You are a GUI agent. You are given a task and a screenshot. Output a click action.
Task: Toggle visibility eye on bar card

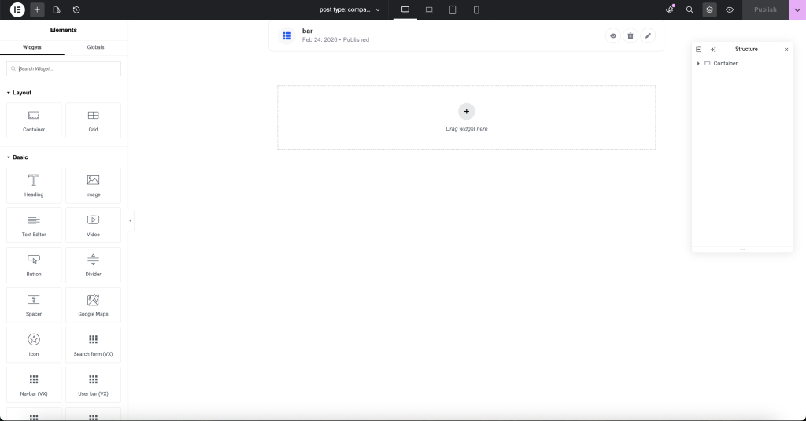click(613, 36)
